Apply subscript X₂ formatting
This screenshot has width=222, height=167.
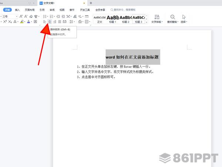pyautogui.click(x=10, y=22)
